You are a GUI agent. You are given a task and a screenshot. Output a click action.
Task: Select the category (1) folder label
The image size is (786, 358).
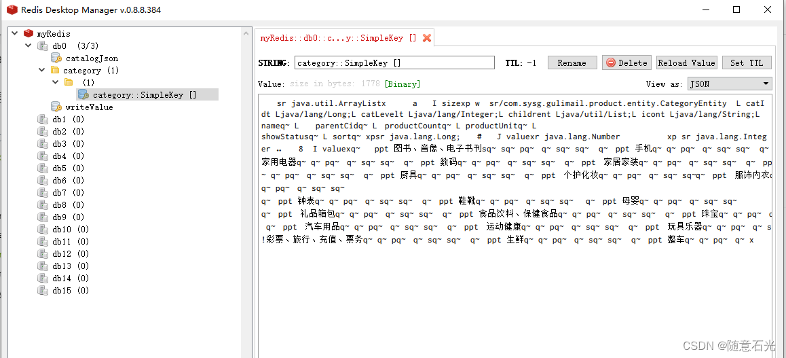[x=91, y=71]
